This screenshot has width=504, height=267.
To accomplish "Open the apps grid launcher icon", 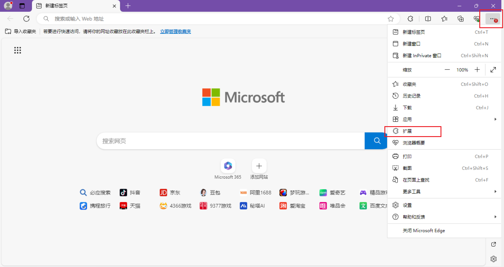I will (x=18, y=50).
